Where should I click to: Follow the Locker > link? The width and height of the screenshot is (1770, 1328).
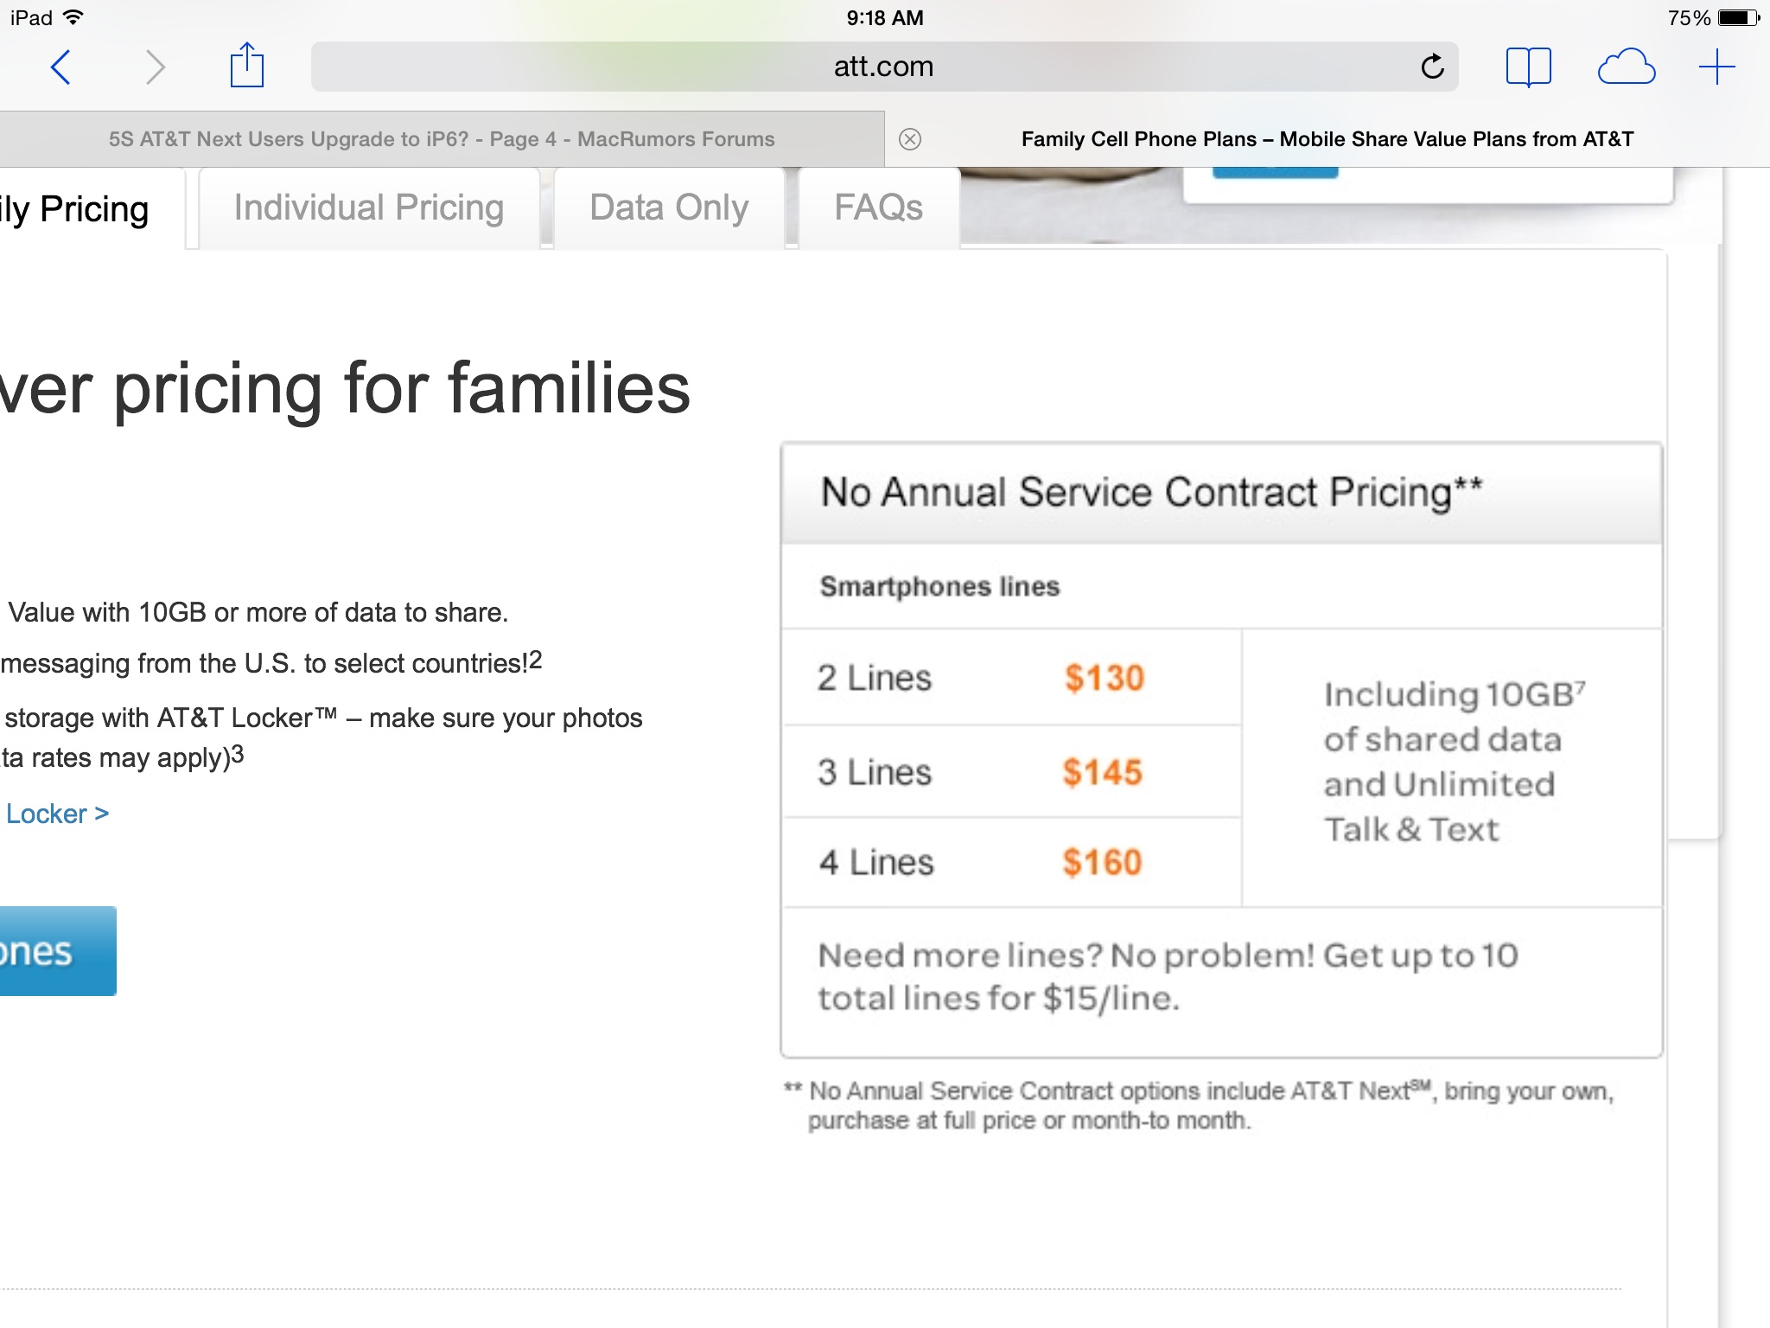tap(56, 814)
